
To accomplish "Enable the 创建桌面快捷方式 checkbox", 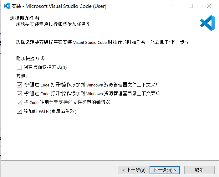I will coord(19,67).
